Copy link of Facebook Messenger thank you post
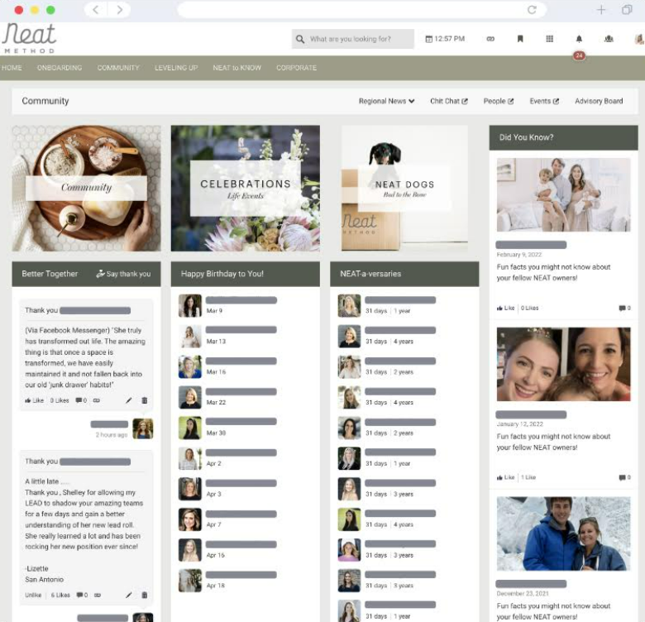 (x=96, y=400)
